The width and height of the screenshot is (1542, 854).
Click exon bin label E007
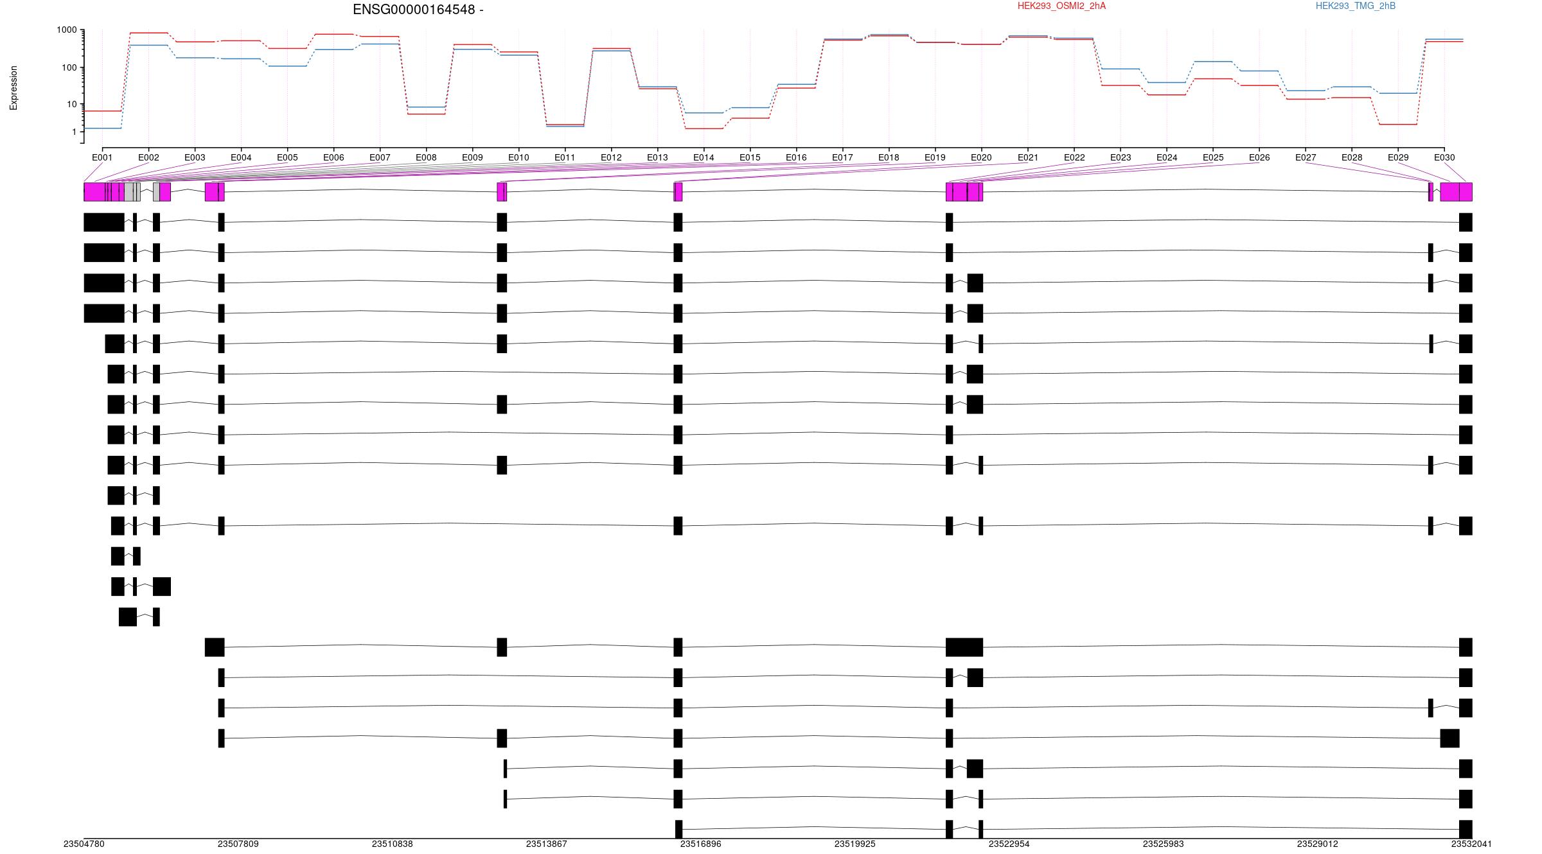pos(380,157)
